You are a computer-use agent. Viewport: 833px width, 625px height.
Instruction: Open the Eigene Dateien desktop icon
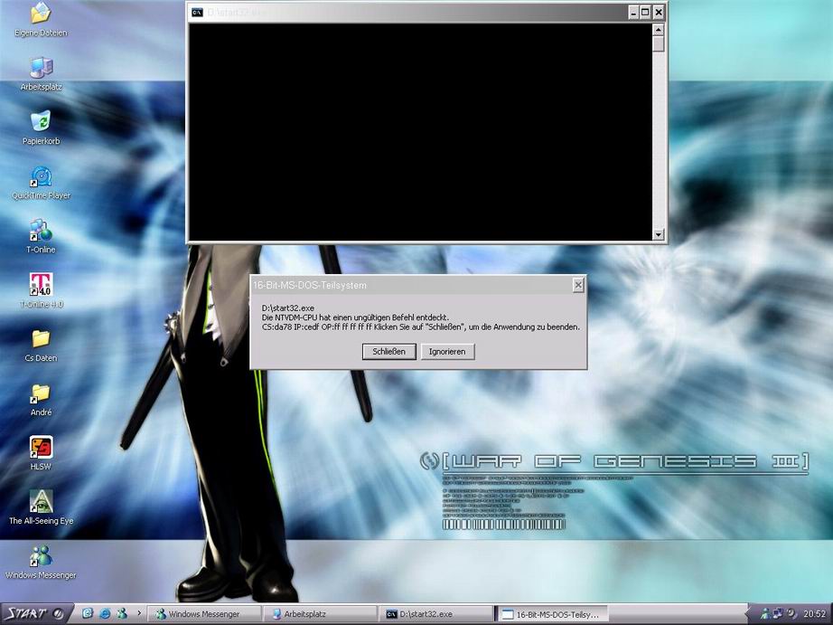41,20
